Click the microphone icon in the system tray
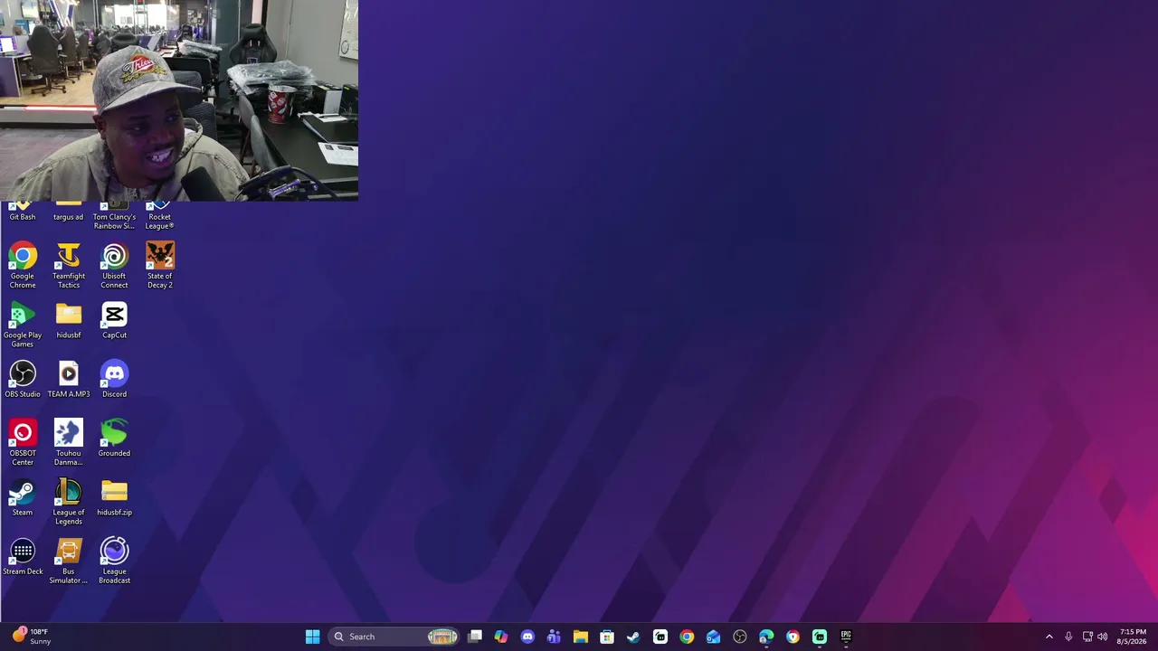This screenshot has height=651, width=1158. pos(1068,637)
